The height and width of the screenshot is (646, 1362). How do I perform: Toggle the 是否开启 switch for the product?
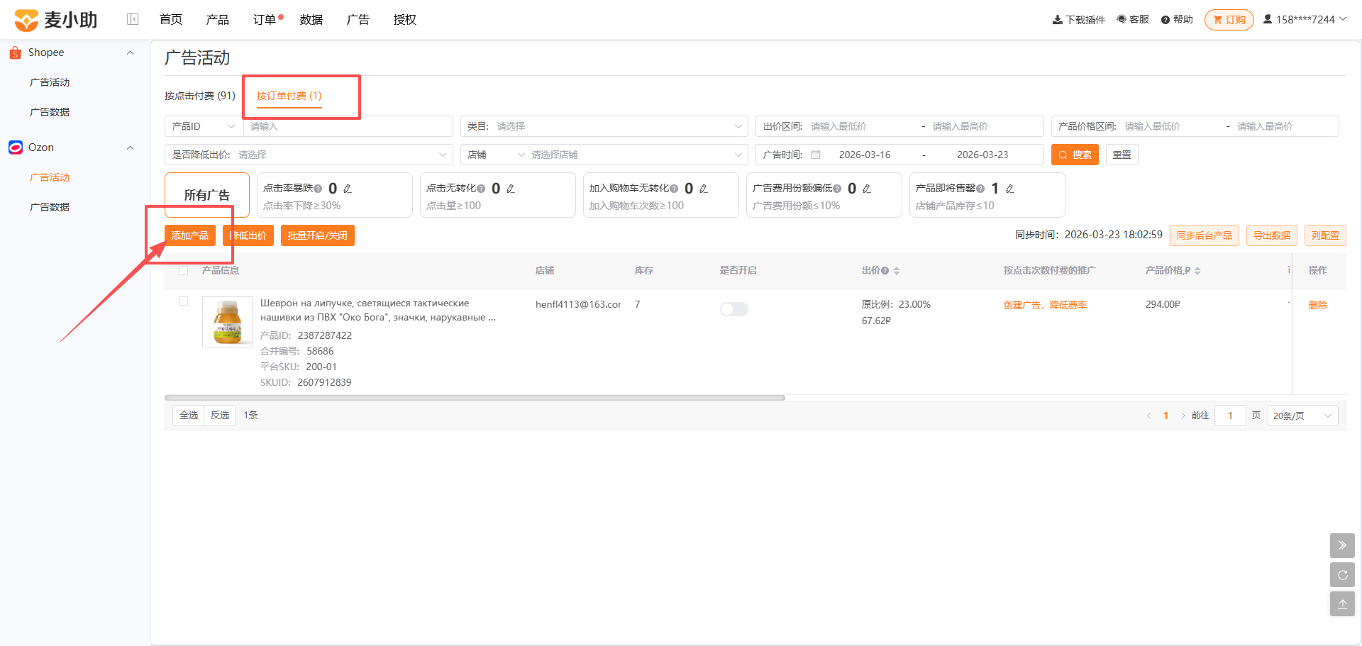(x=734, y=309)
